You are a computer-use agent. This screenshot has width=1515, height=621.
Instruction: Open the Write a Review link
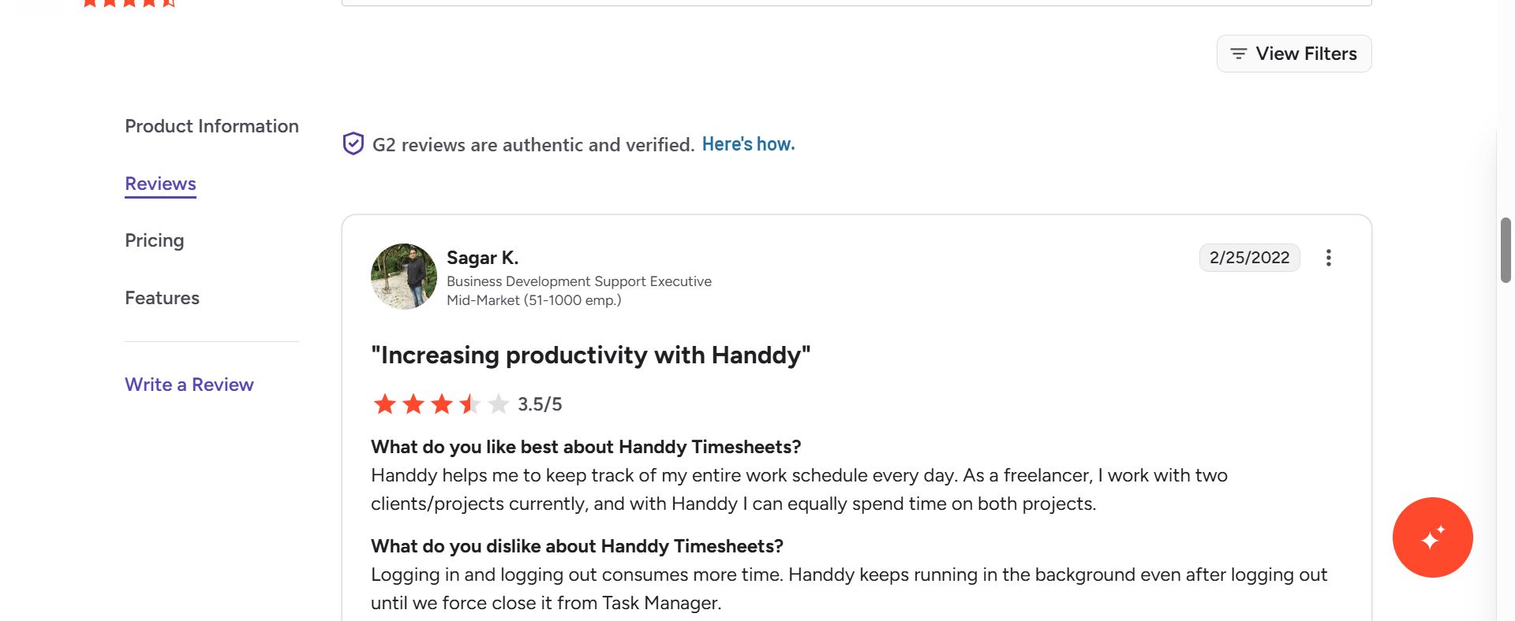[189, 385]
